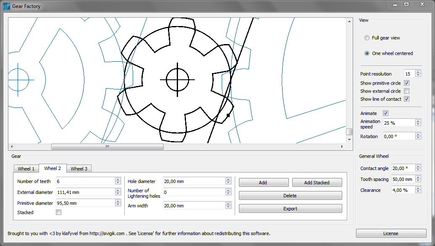Click the Primitive diameter input field

tap(86, 203)
